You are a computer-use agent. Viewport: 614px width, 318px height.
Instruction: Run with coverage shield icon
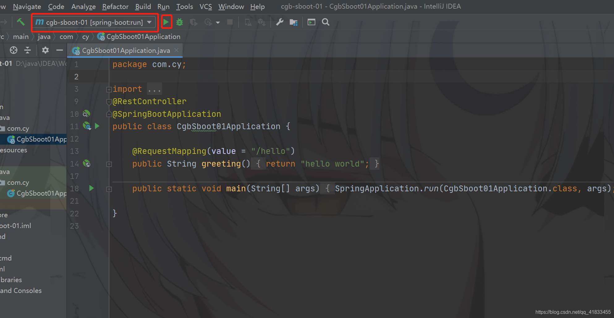(194, 22)
